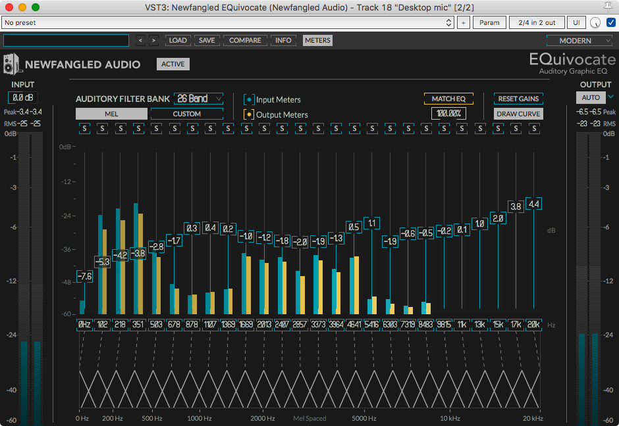Image resolution: width=619 pixels, height=426 pixels.
Task: Select CUSTOM filter spacing
Action: (187, 114)
